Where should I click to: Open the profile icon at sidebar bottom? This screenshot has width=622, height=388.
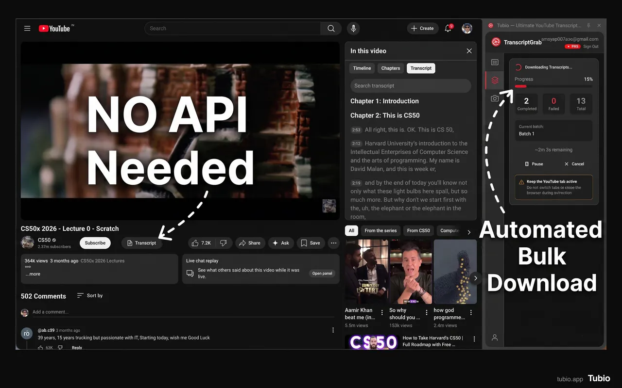(x=495, y=338)
